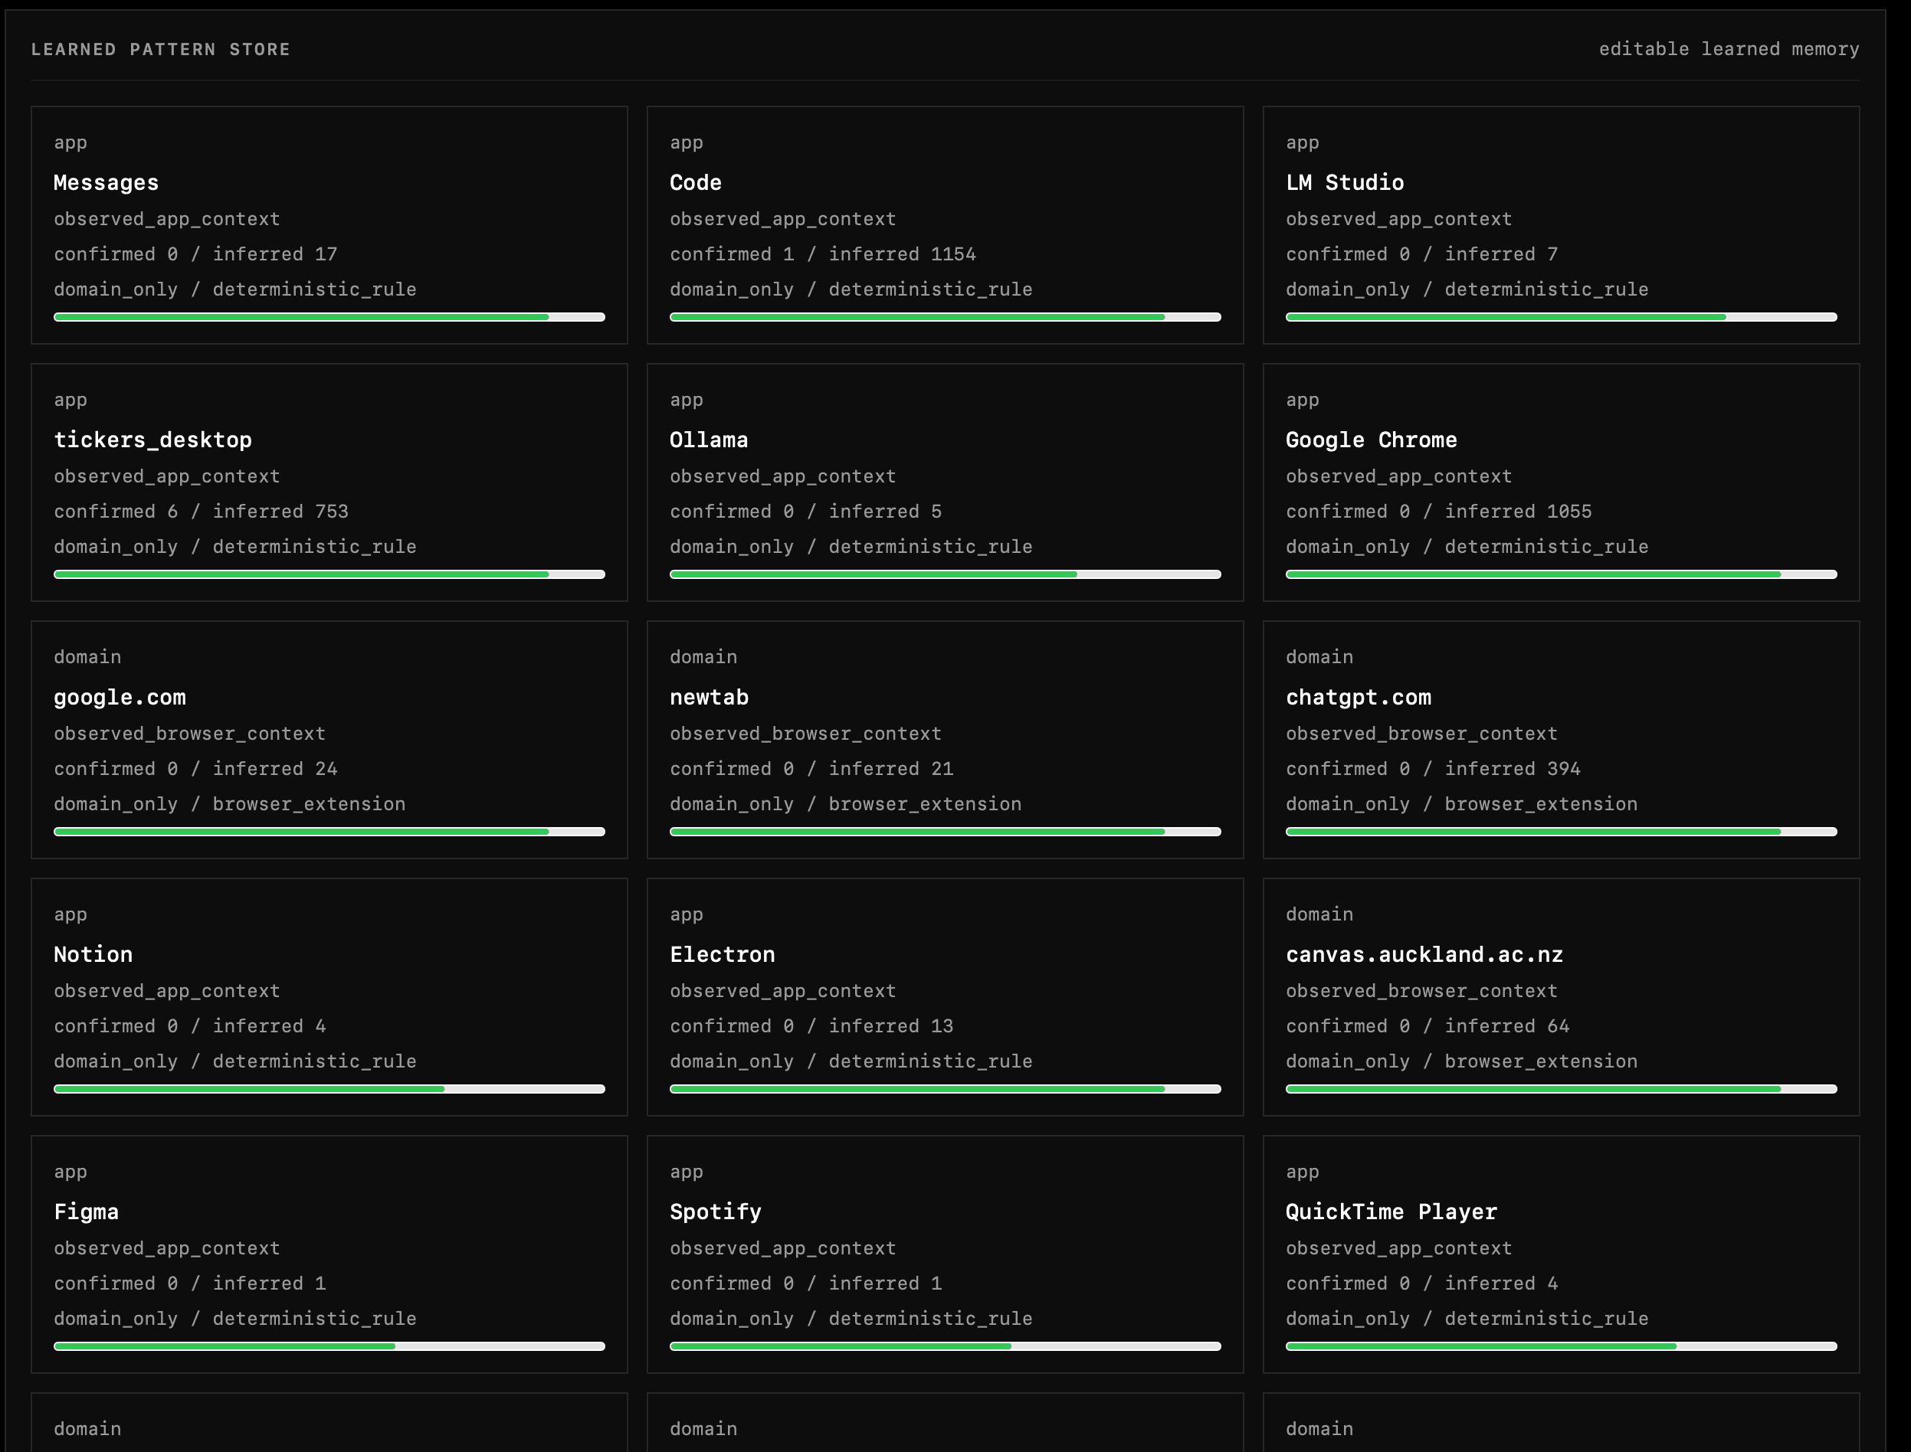Click "domain_only / deterministic_rule" under tickers_desktop
The height and width of the screenshot is (1452, 1911).
235,547
